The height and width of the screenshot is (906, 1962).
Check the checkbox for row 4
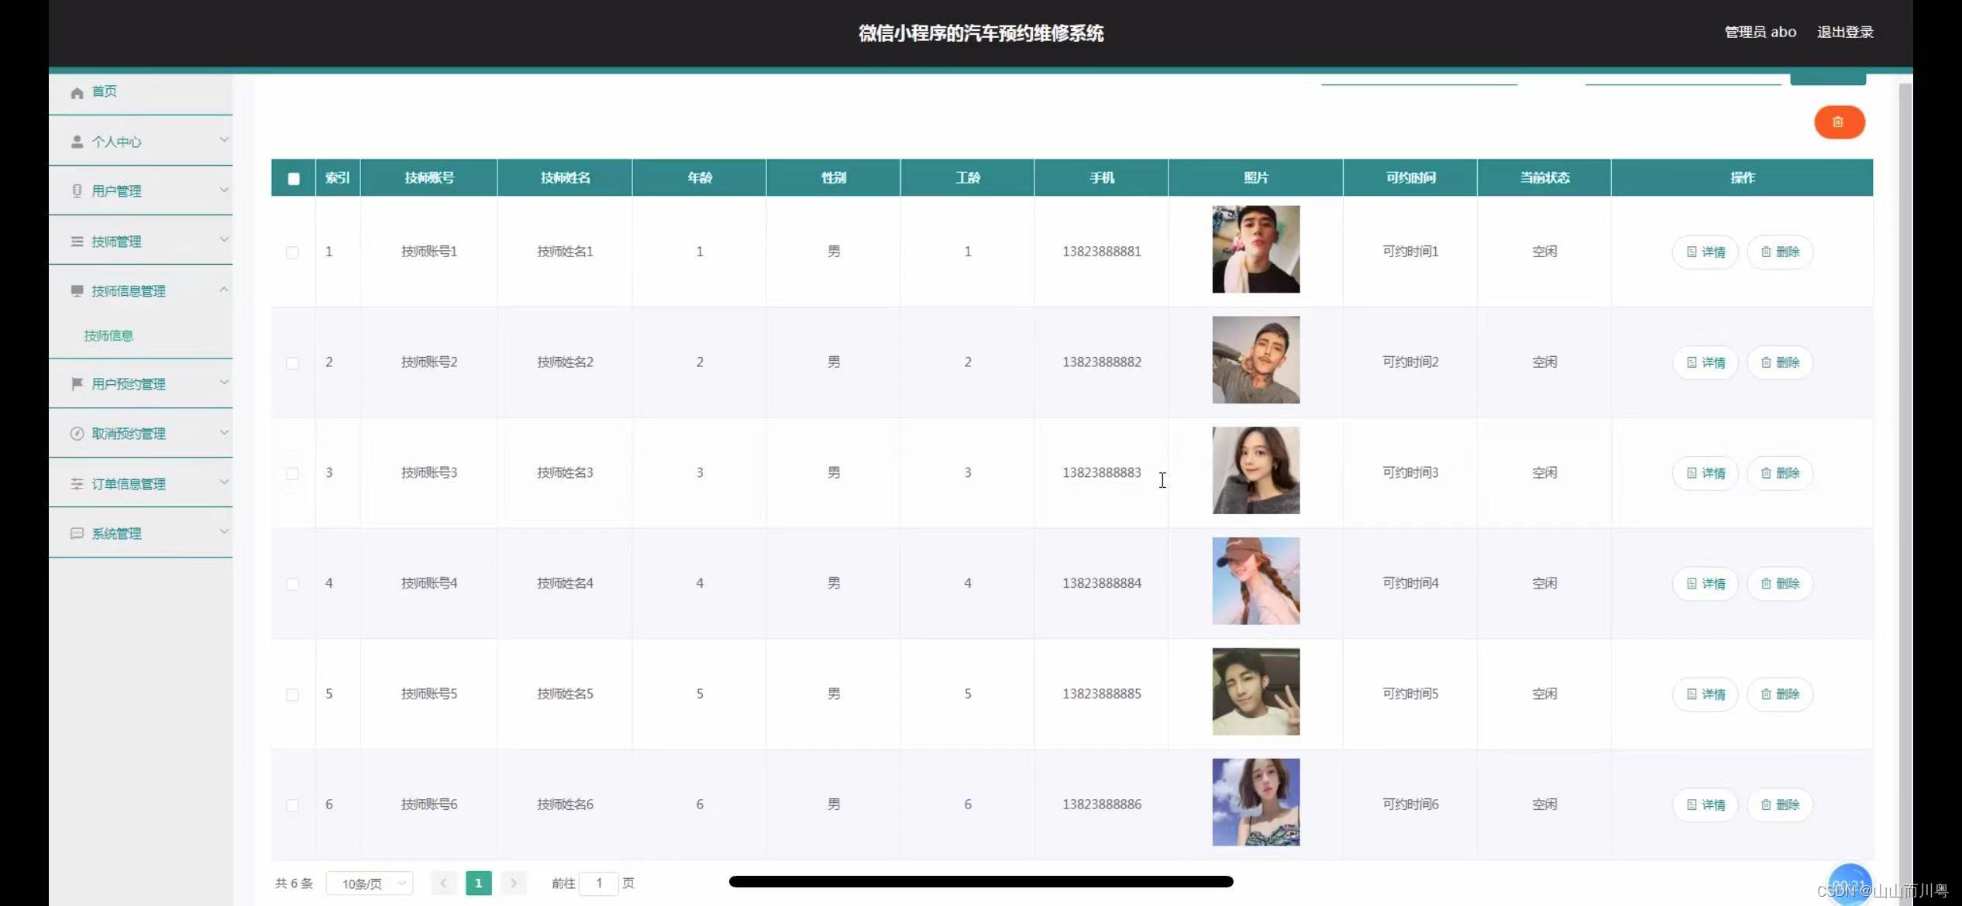292,584
